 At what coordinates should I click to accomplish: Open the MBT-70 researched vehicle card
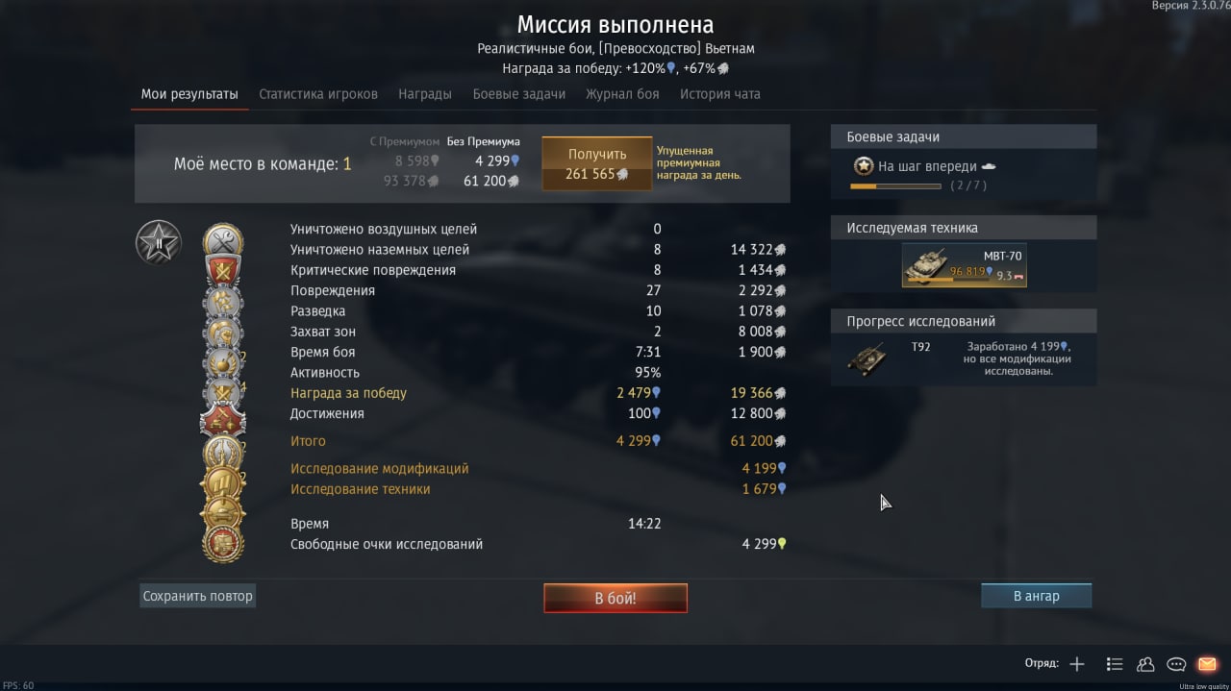[965, 265]
